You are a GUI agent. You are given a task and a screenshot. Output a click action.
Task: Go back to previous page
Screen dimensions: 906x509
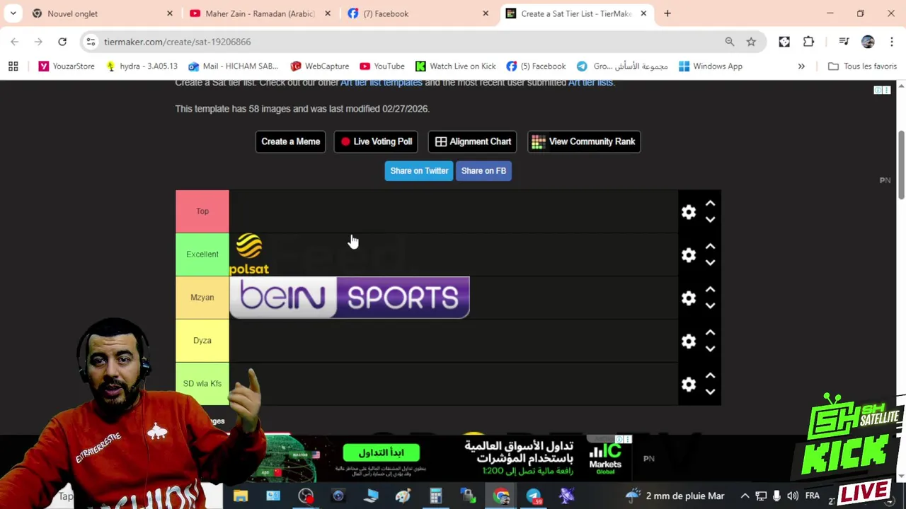[x=15, y=42]
